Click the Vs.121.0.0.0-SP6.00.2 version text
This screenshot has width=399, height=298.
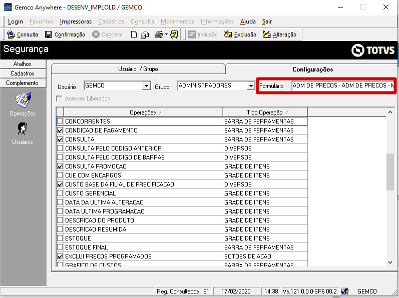tap(310, 291)
